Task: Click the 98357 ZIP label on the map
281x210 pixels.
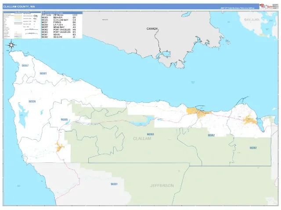Action: click(x=25, y=66)
